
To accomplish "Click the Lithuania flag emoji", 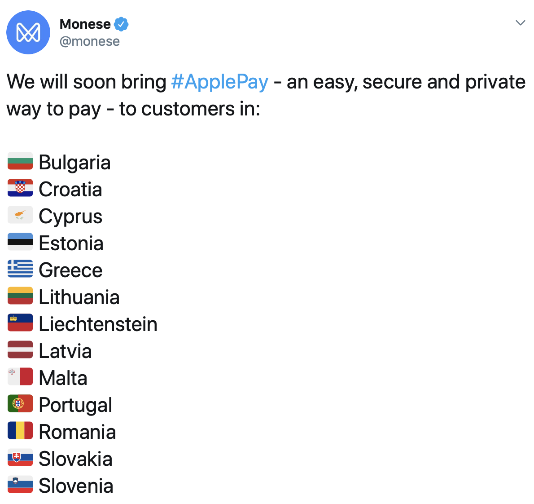I will click(20, 296).
